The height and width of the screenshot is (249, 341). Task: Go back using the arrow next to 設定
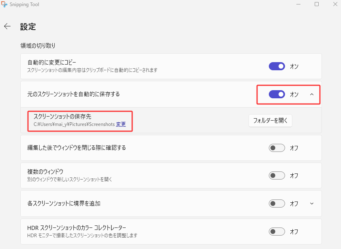7,26
